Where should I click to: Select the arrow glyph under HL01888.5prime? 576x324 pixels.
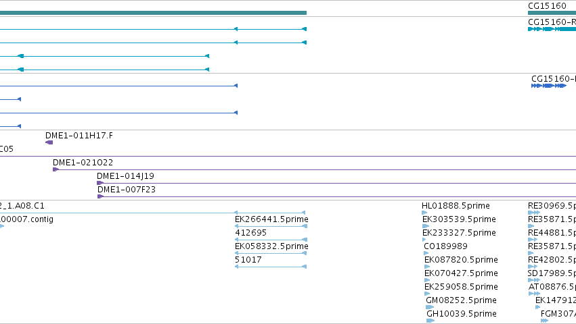(424, 213)
